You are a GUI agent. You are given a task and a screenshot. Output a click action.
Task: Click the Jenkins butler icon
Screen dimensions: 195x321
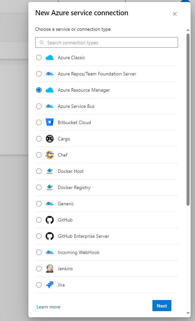click(x=50, y=269)
